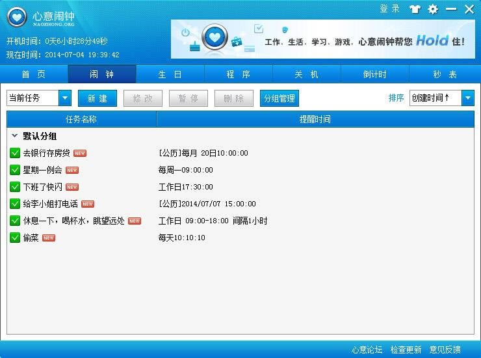481x358 pixels.
Task: Toggle the 星期一例会 task checkbox
Action: 15,170
